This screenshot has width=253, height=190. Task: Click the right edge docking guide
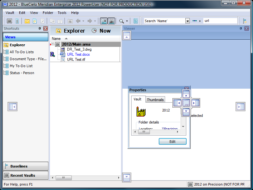(x=240, y=107)
